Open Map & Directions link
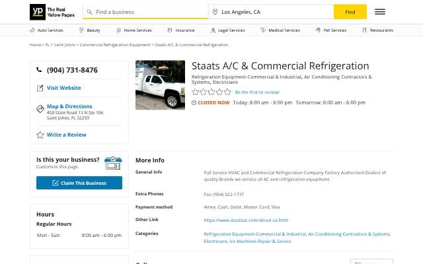This screenshot has height=264, width=423. [x=69, y=106]
